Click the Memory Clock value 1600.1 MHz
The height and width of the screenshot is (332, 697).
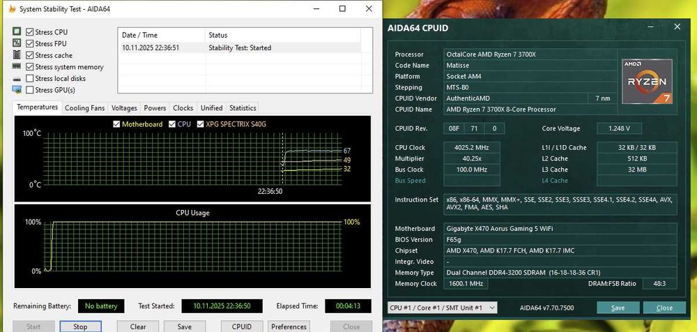(466, 283)
